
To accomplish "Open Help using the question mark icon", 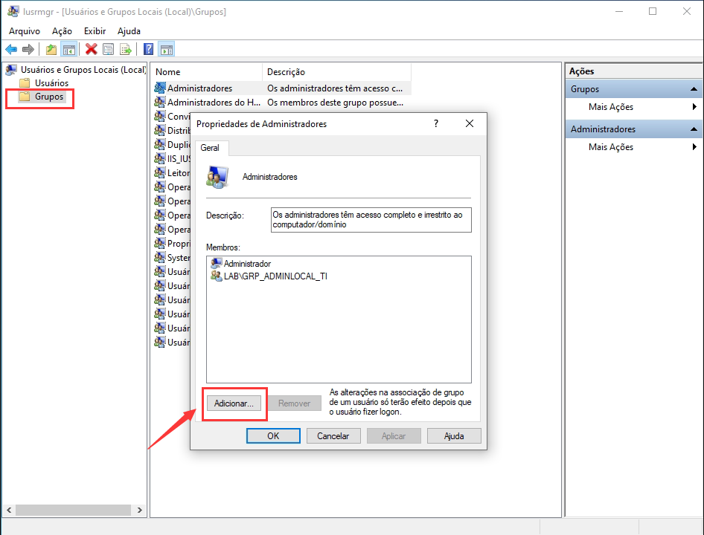I will 148,49.
